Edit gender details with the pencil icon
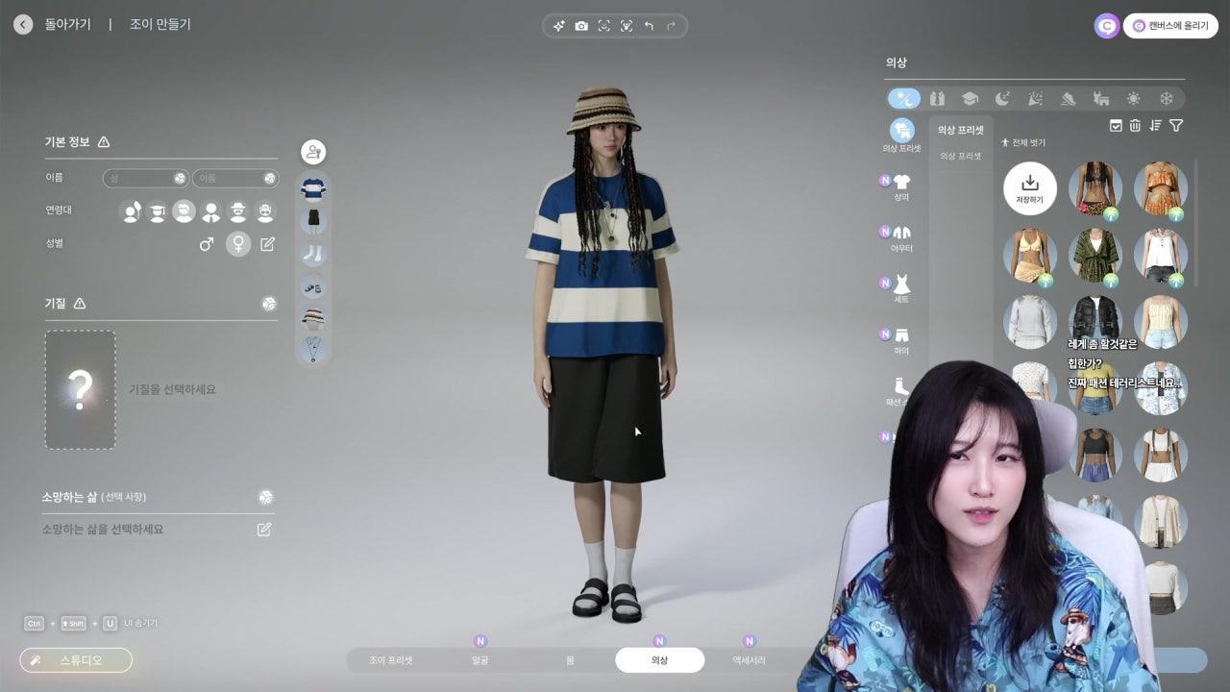The width and height of the screenshot is (1230, 692). [x=267, y=244]
